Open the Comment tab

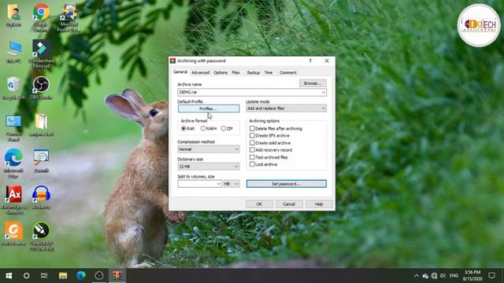pyautogui.click(x=288, y=73)
